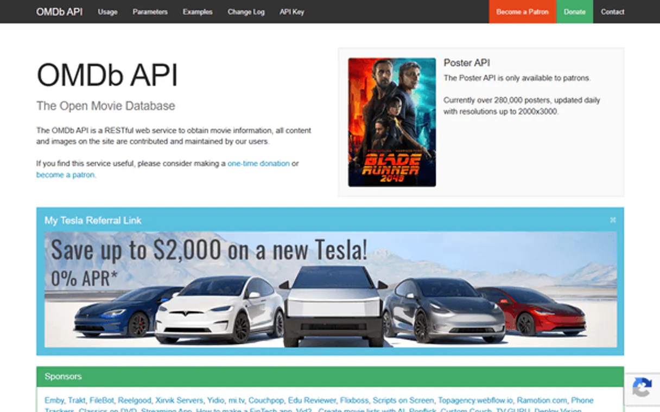This screenshot has width=660, height=412.
Task: Open the Ramotion.com sponsor link
Action: [542, 401]
